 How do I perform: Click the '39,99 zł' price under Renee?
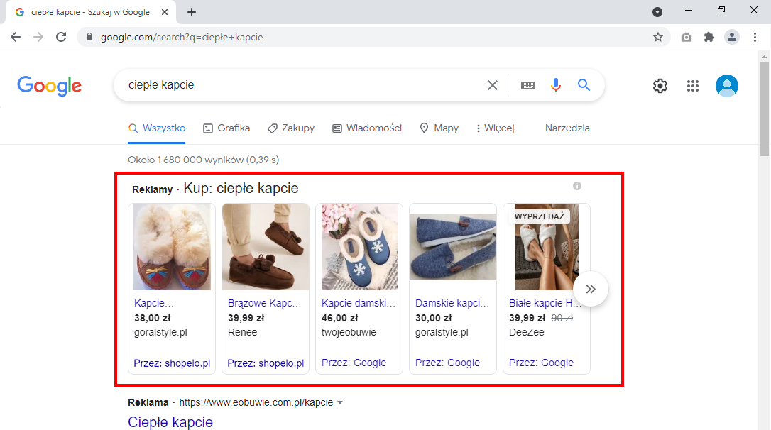coord(246,318)
